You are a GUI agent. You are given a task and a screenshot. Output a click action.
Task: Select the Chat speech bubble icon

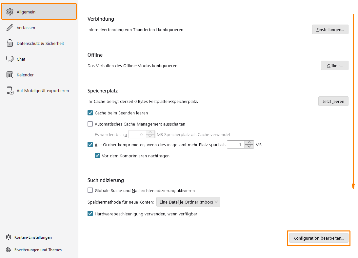click(x=10, y=59)
